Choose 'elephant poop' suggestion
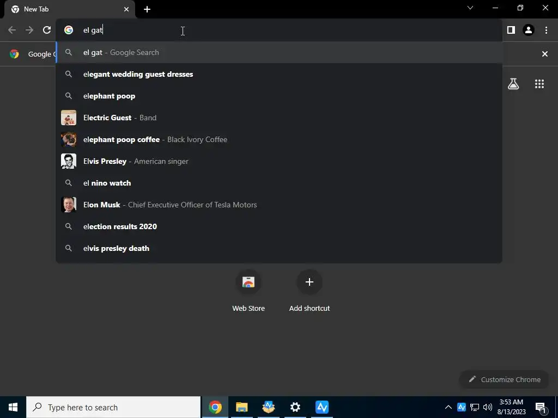Image resolution: width=558 pixels, height=418 pixels. (x=279, y=96)
